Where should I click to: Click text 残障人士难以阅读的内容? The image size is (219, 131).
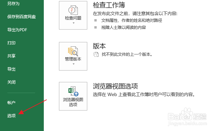(x=124, y=28)
